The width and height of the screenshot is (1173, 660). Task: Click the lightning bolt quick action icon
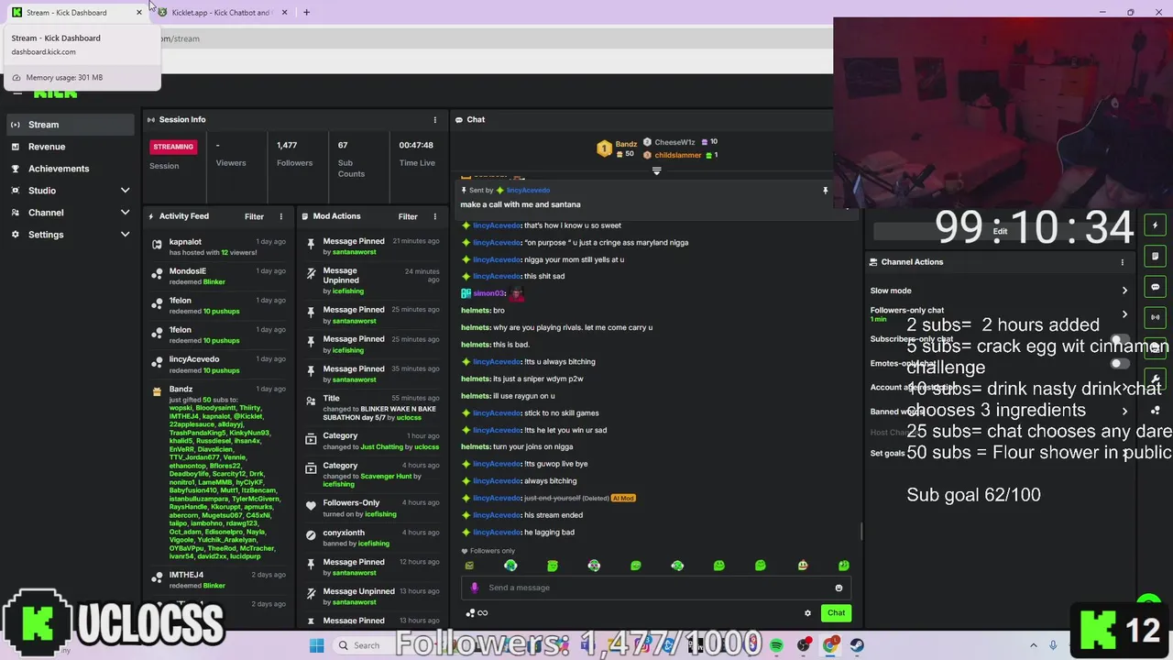pyautogui.click(x=1155, y=225)
